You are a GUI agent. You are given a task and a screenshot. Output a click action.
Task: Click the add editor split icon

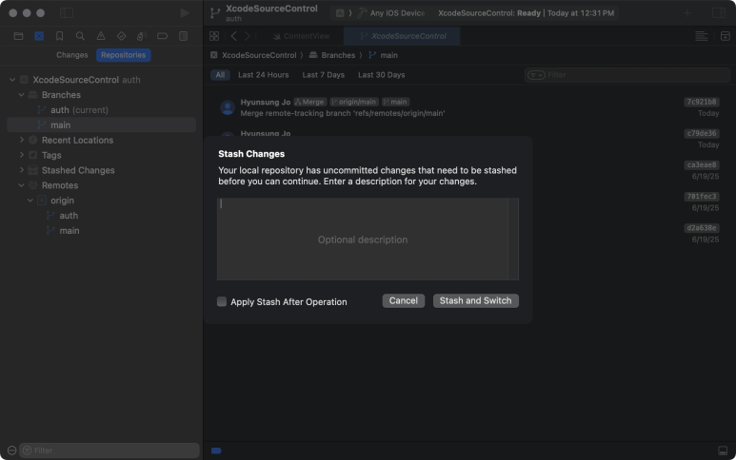point(726,36)
